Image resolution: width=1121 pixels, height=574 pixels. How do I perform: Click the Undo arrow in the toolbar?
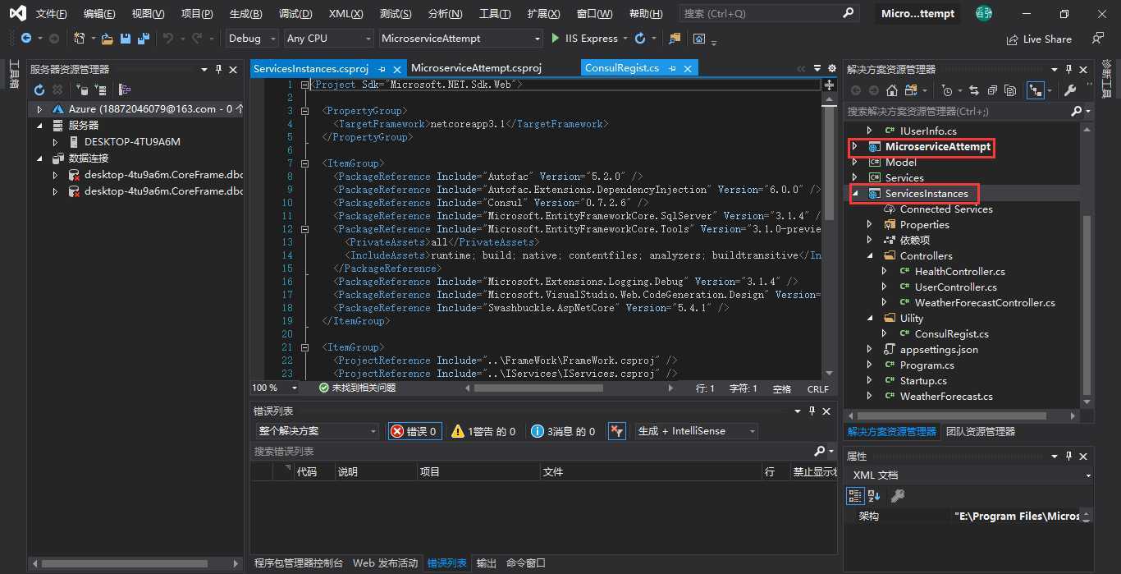point(168,39)
